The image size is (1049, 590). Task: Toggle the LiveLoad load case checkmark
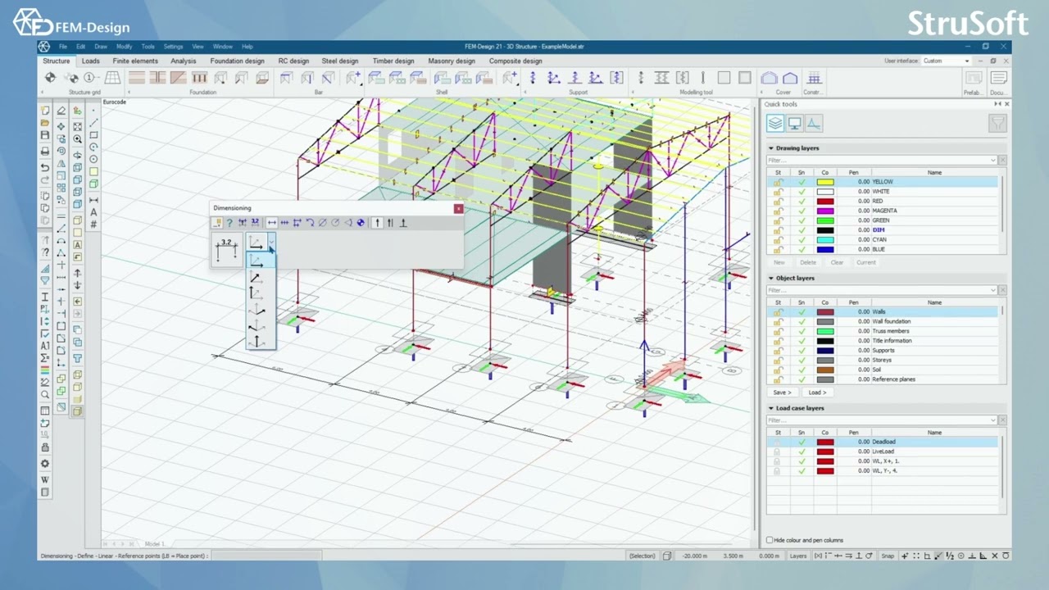(x=802, y=452)
